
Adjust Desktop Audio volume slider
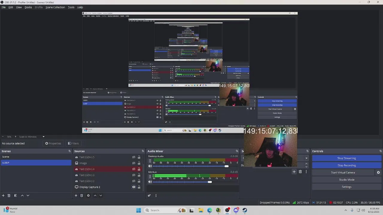click(x=227, y=166)
